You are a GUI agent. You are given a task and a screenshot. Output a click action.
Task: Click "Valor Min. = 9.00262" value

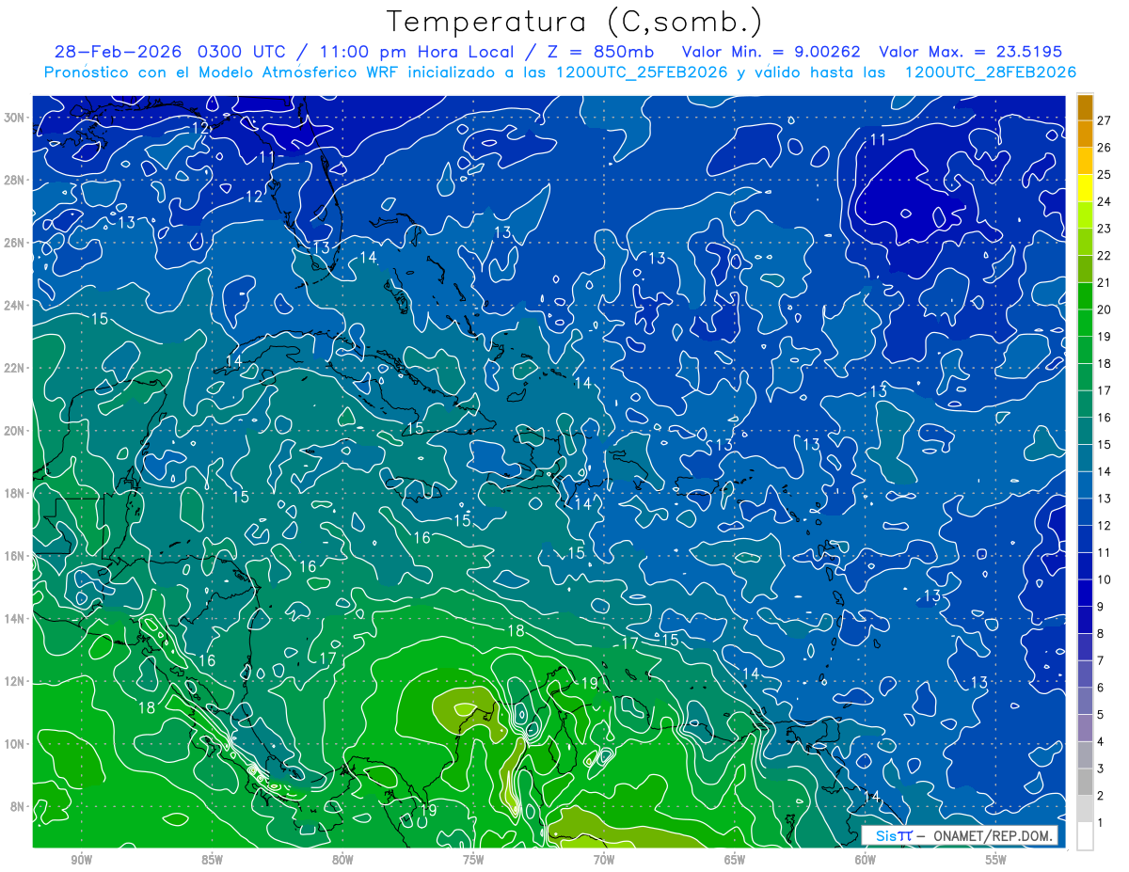coord(771,52)
